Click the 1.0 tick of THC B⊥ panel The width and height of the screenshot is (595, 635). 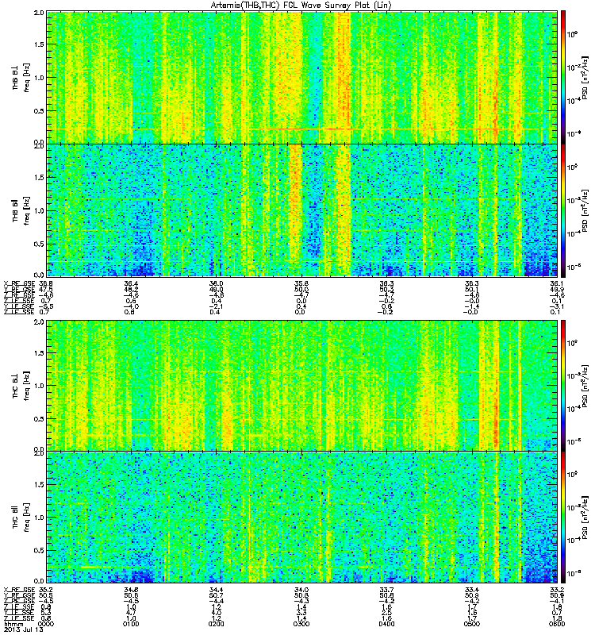pos(40,386)
